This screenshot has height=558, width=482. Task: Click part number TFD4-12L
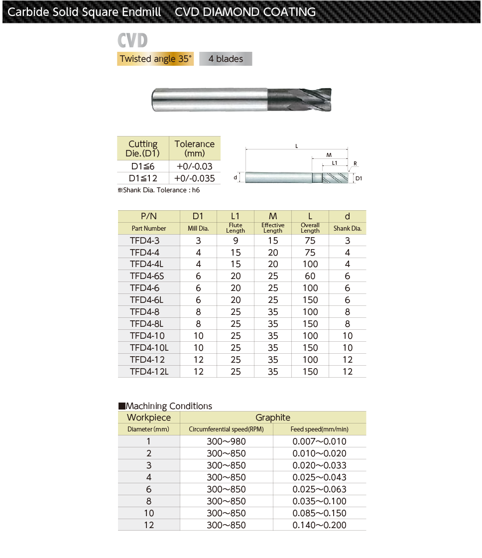tap(148, 372)
